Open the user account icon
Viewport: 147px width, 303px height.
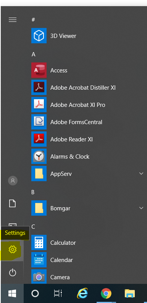(13, 181)
